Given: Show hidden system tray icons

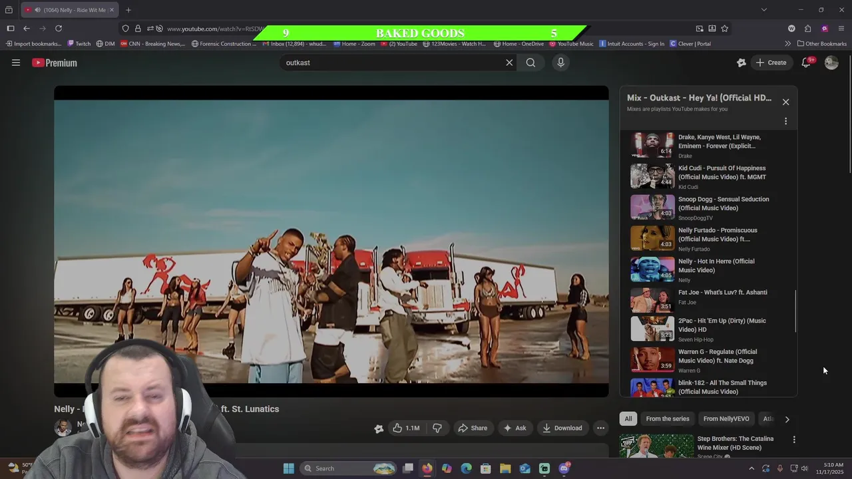Looking at the screenshot, I should (751, 468).
